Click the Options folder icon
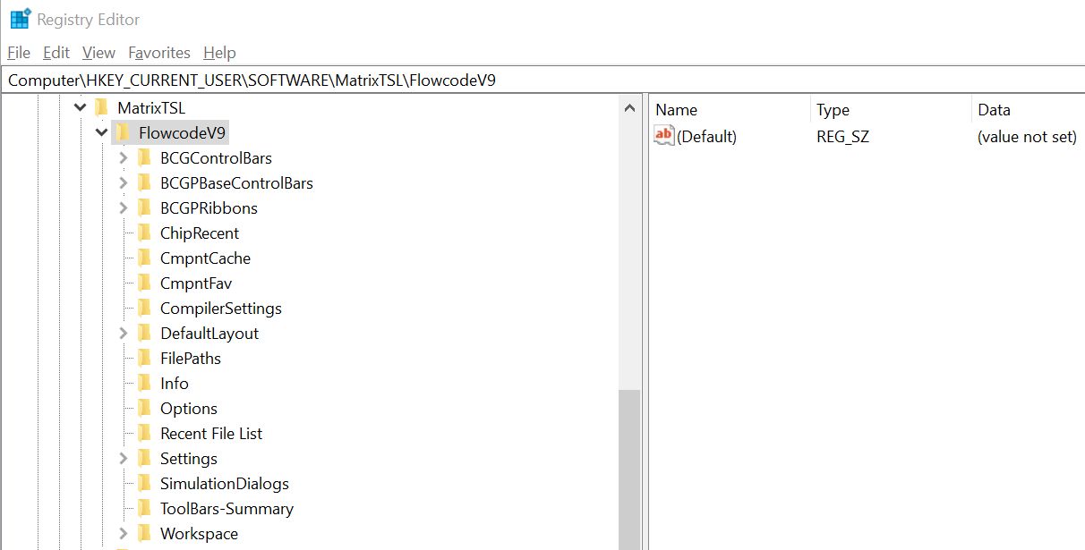Screen dimensions: 1085x550 [x=145, y=409]
